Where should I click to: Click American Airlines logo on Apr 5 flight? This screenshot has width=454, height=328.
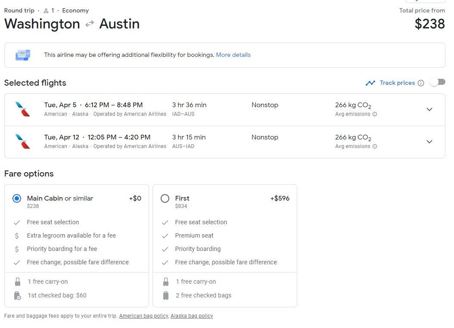pyautogui.click(x=22, y=109)
